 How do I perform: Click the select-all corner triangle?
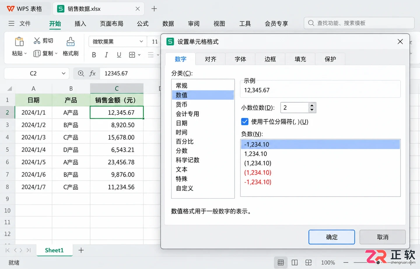pos(10,89)
